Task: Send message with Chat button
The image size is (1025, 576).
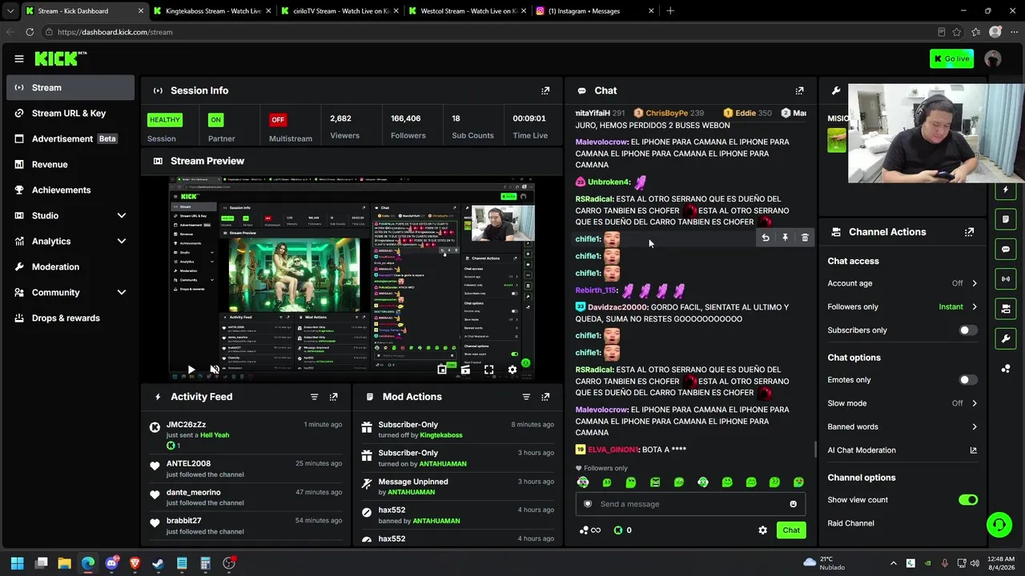Action: [791, 530]
